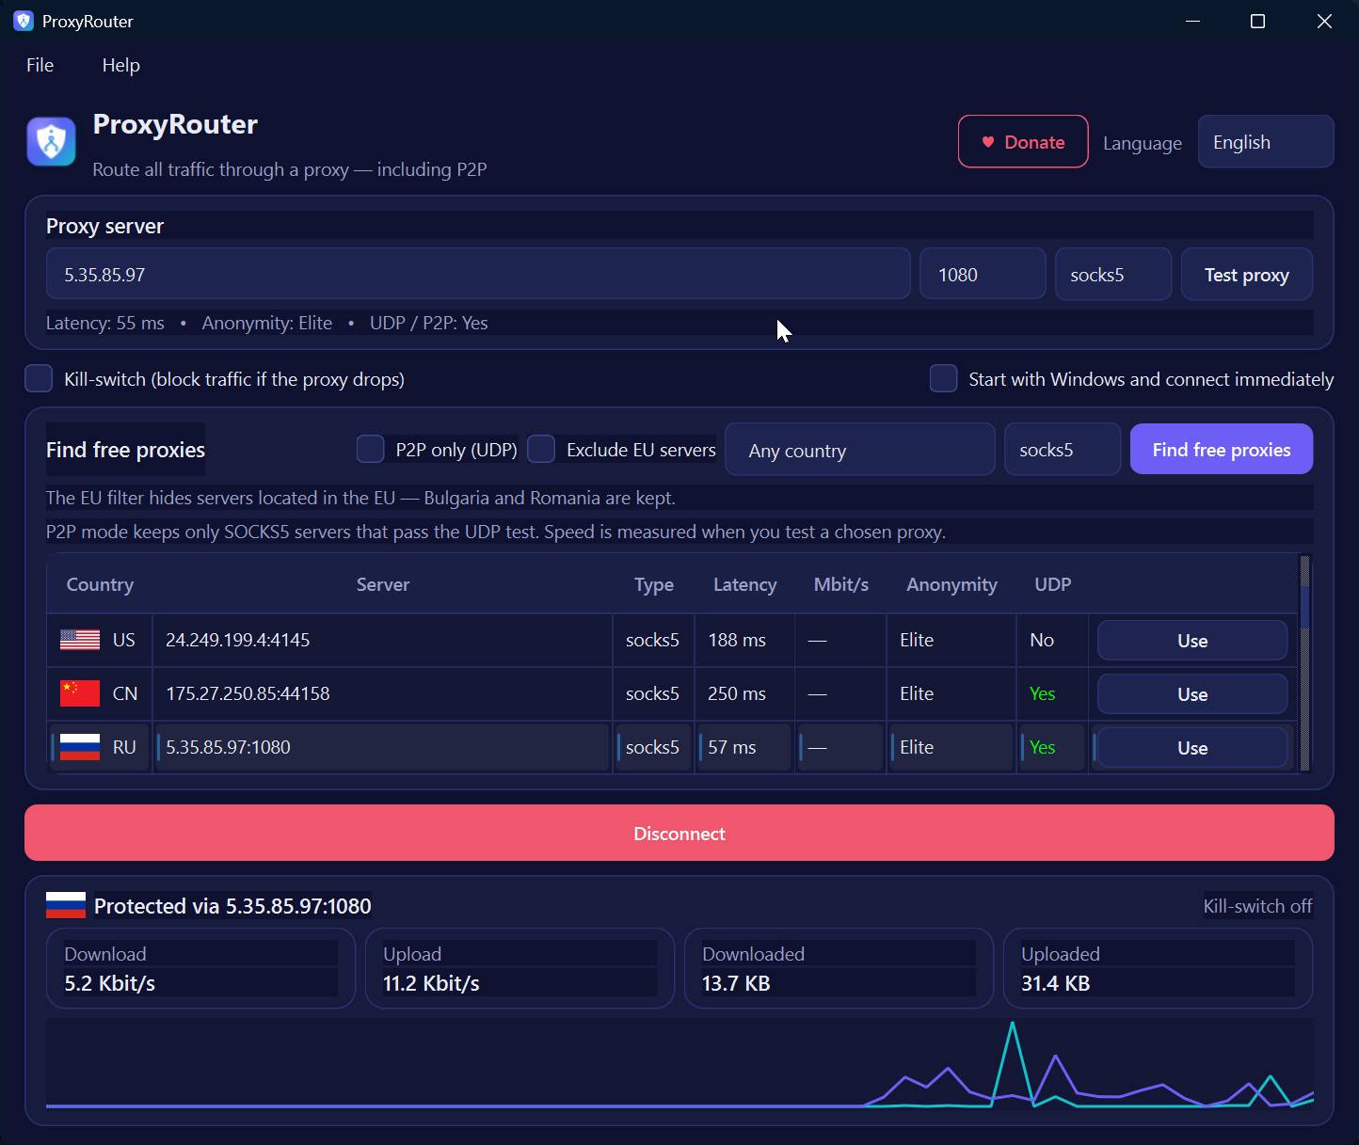Click the '57 ms' latency cell
The height and width of the screenshot is (1145, 1359).
click(745, 747)
